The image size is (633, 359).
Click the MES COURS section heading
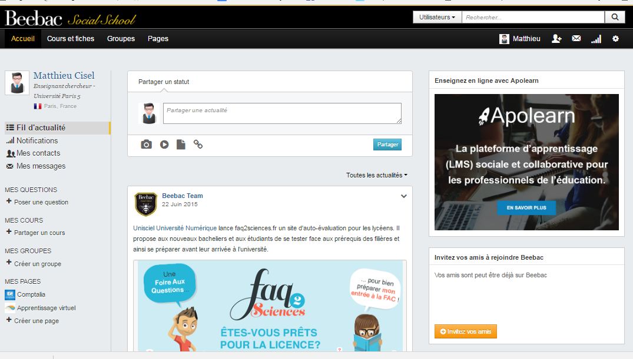click(24, 220)
